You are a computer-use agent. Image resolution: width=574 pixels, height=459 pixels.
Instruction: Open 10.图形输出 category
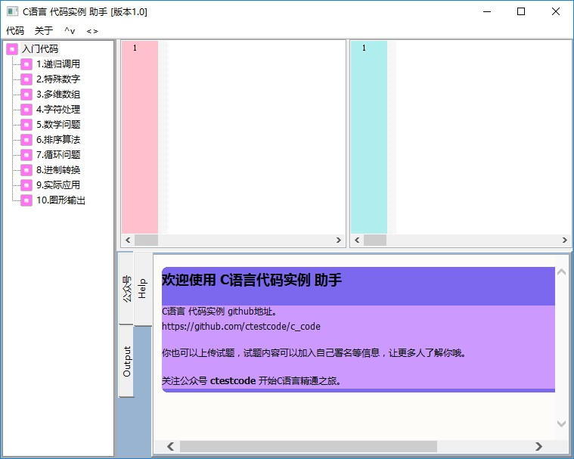tap(61, 200)
